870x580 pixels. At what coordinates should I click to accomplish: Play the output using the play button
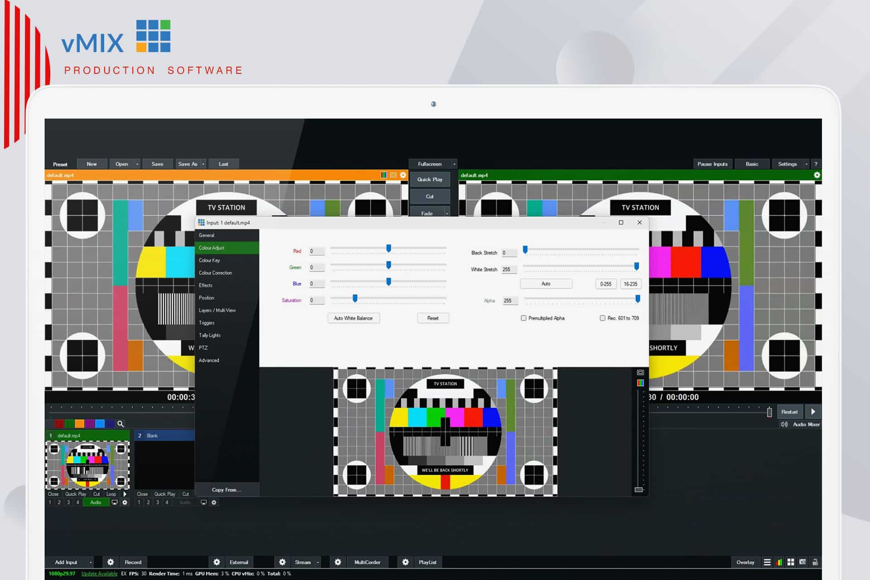pyautogui.click(x=813, y=411)
